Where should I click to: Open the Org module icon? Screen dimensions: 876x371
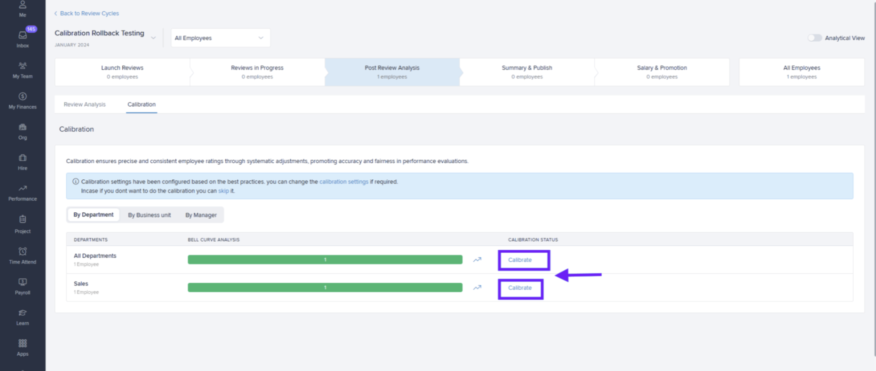coord(23,131)
